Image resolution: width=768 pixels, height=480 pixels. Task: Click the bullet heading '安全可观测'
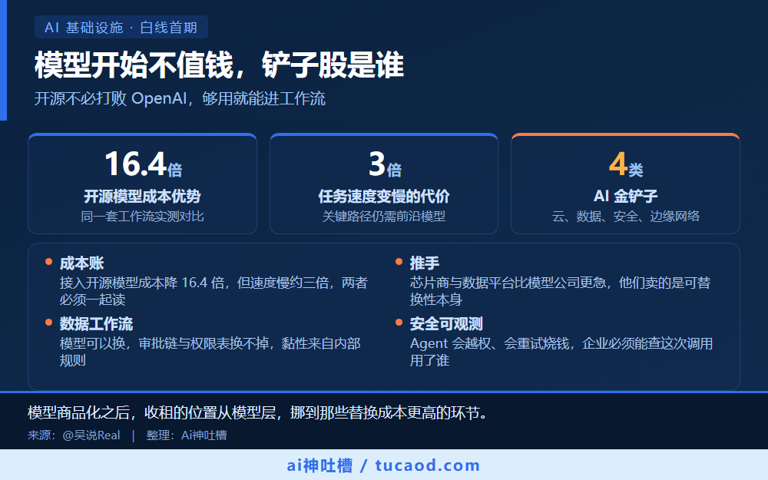(446, 324)
